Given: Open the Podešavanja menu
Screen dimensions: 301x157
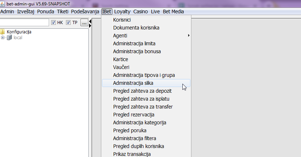Looking at the screenshot, I should pos(85,11).
